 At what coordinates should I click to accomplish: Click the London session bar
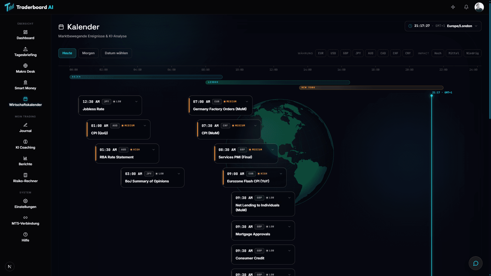click(278, 82)
